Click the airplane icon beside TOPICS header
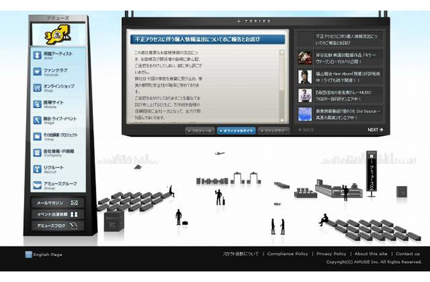The image size is (430, 282). [239, 21]
